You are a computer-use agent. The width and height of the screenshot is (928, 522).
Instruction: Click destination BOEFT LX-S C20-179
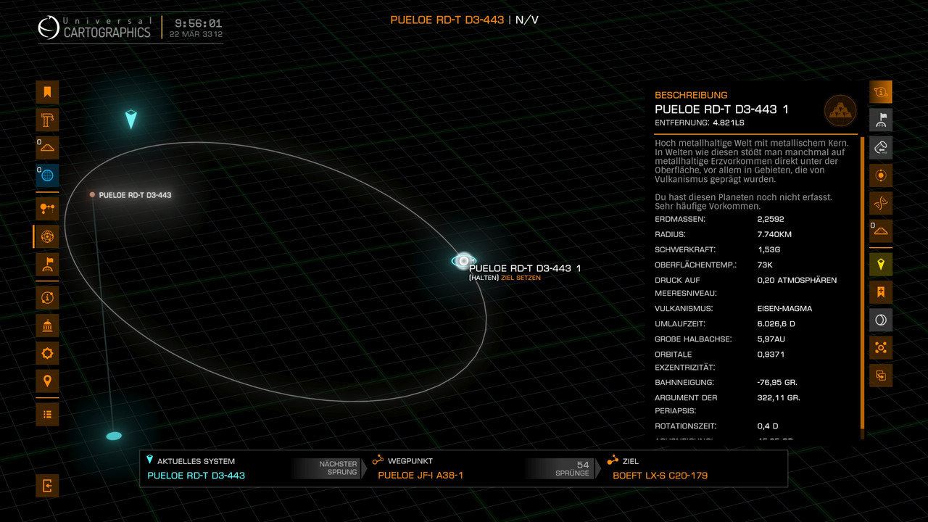click(660, 476)
